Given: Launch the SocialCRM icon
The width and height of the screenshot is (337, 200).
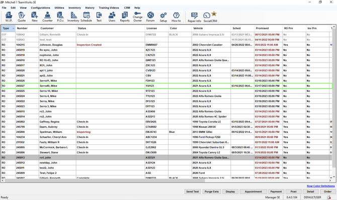Looking at the screenshot, I should pyautogui.click(x=210, y=17).
